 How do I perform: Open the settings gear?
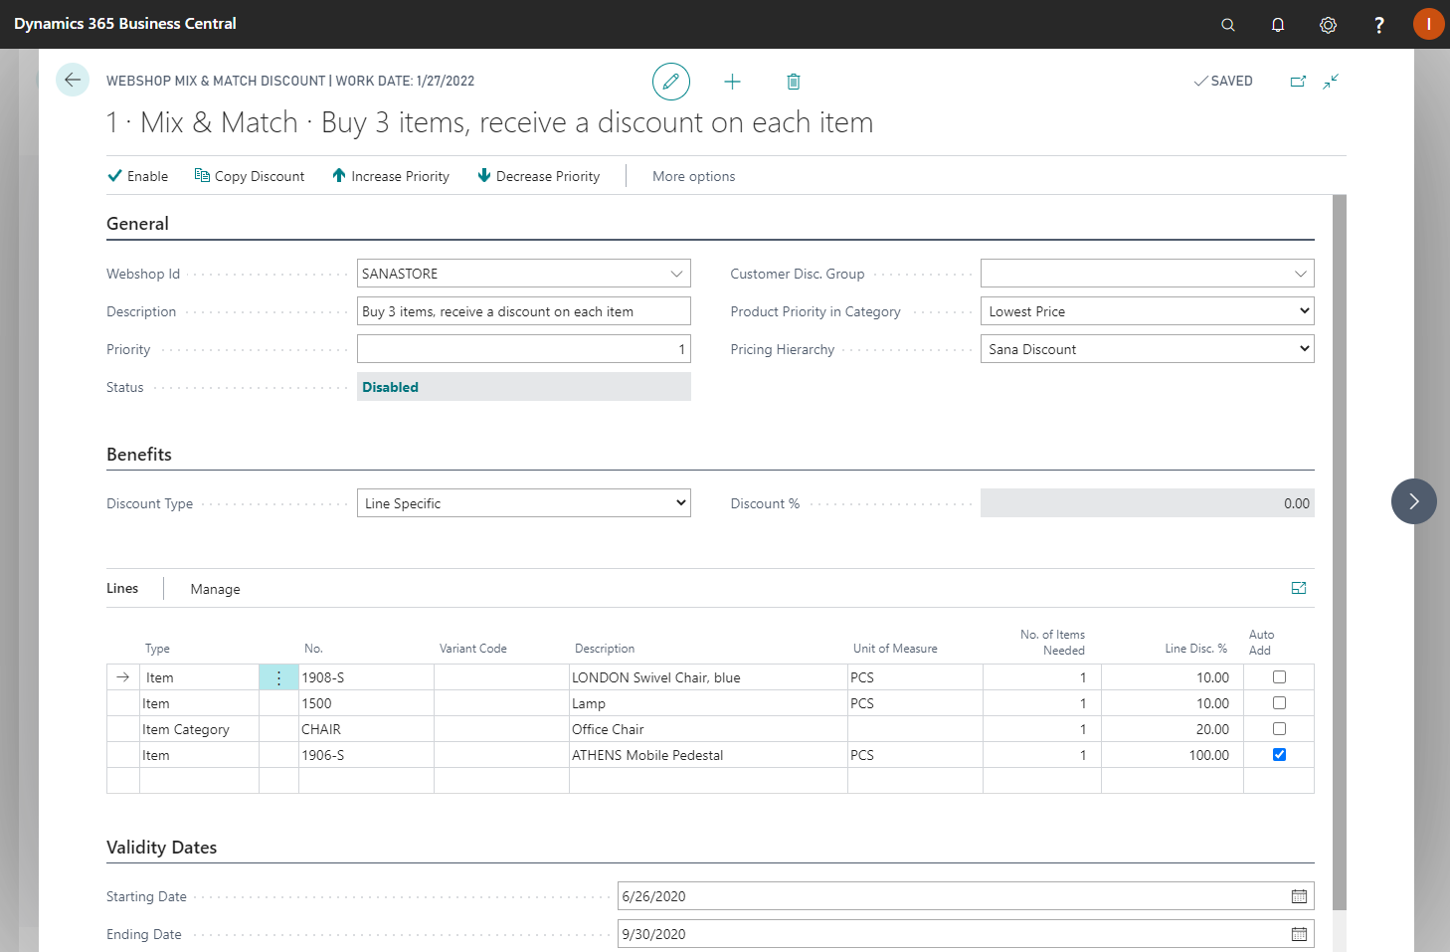point(1328,25)
